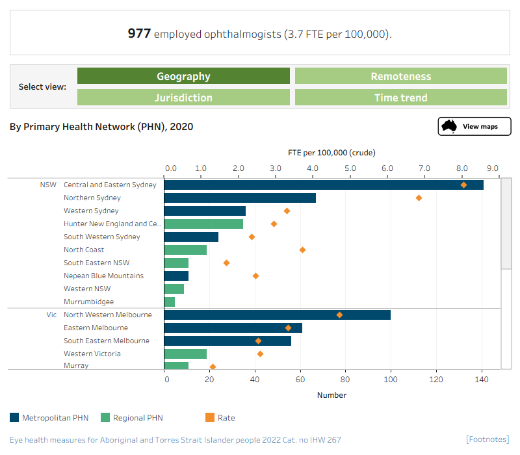The width and height of the screenshot is (520, 455).
Task: Select the 'Eastern Melbourne' row label
Action: (x=96, y=328)
